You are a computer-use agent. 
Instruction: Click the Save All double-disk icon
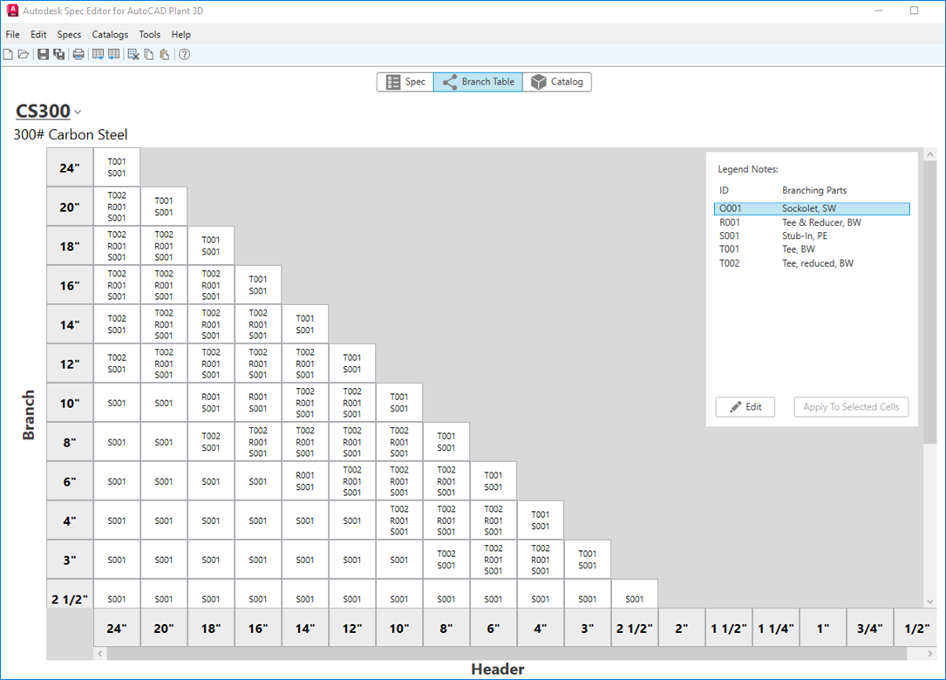(59, 55)
